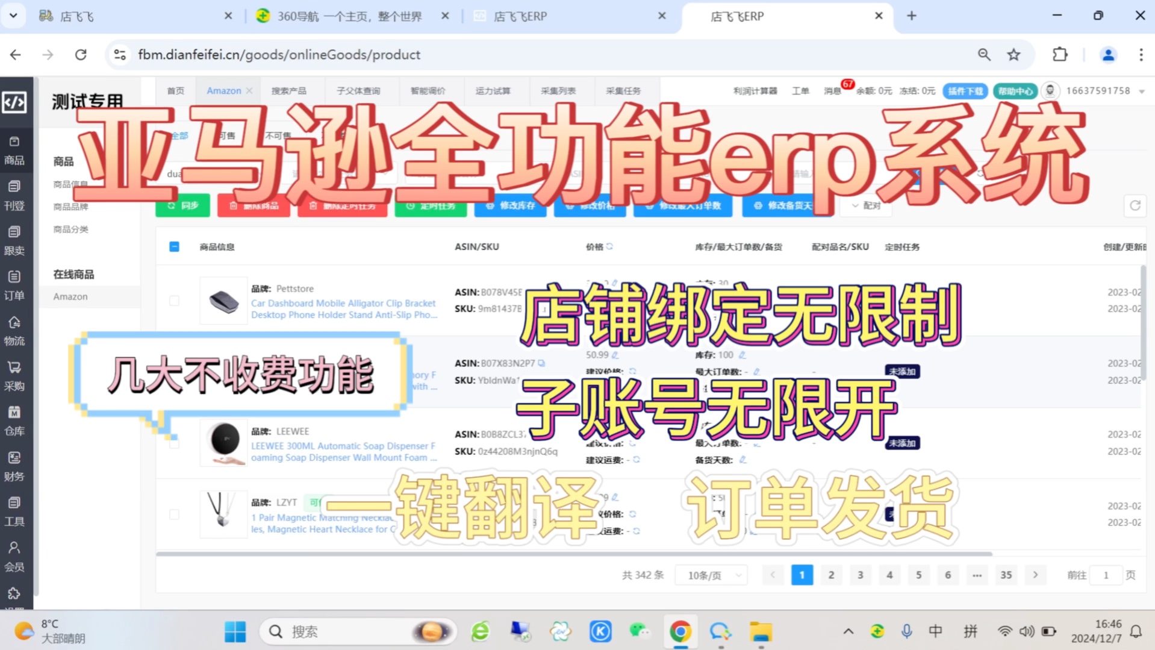The width and height of the screenshot is (1155, 650).
Task: Switch to the 运力试算 tab
Action: (493, 90)
